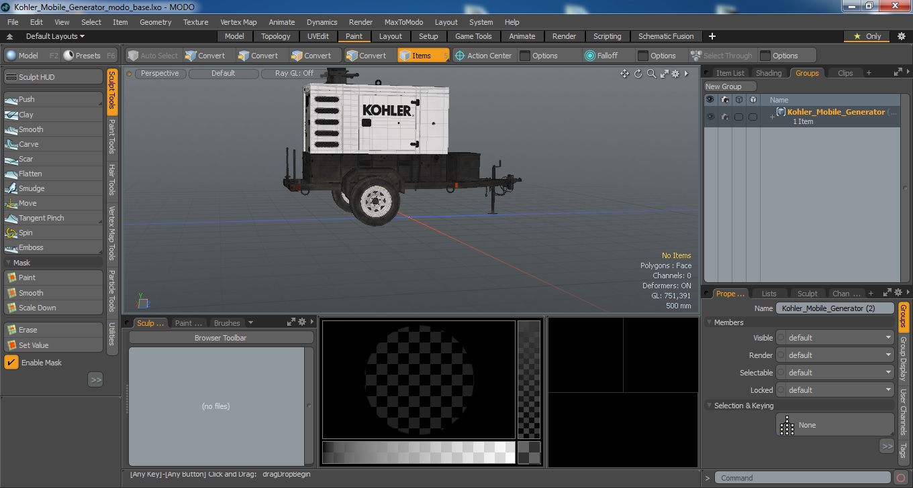Click the Command input field
The height and width of the screenshot is (488, 913).
click(x=803, y=478)
